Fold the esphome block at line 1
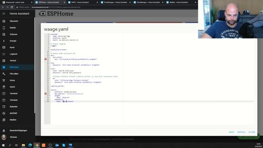Image resolution: width=263 pixels, height=148 pixels. pyautogui.click(x=50, y=34)
